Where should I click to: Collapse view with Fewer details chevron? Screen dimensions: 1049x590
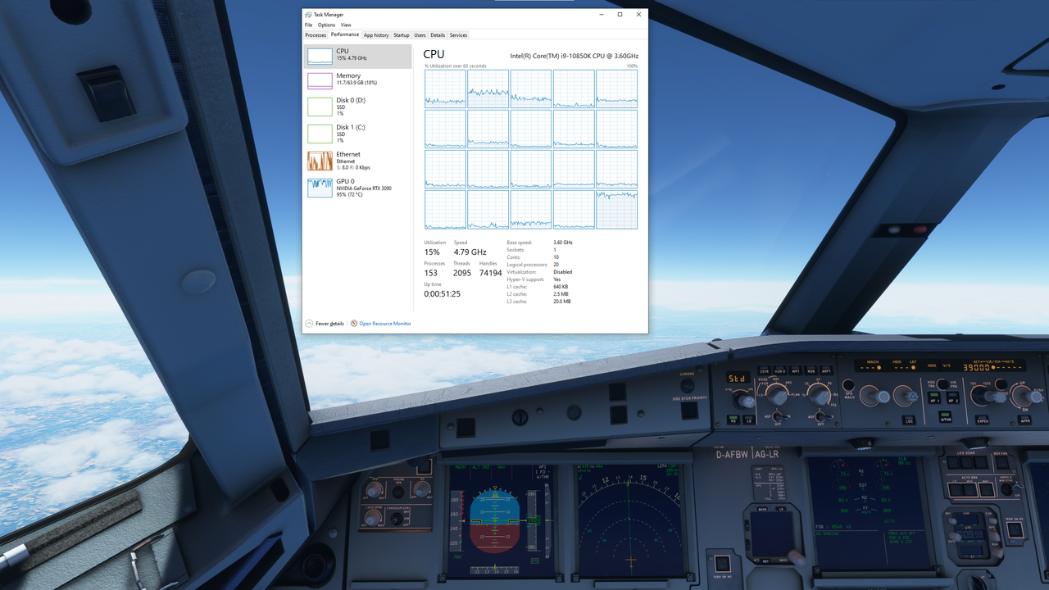(309, 324)
